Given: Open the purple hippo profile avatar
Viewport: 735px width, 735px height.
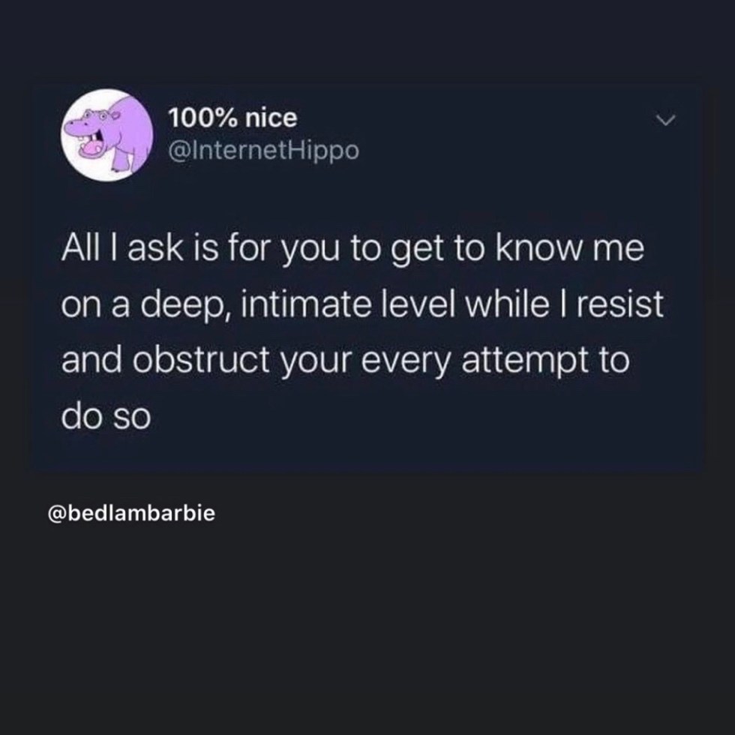Looking at the screenshot, I should pos(106,135).
